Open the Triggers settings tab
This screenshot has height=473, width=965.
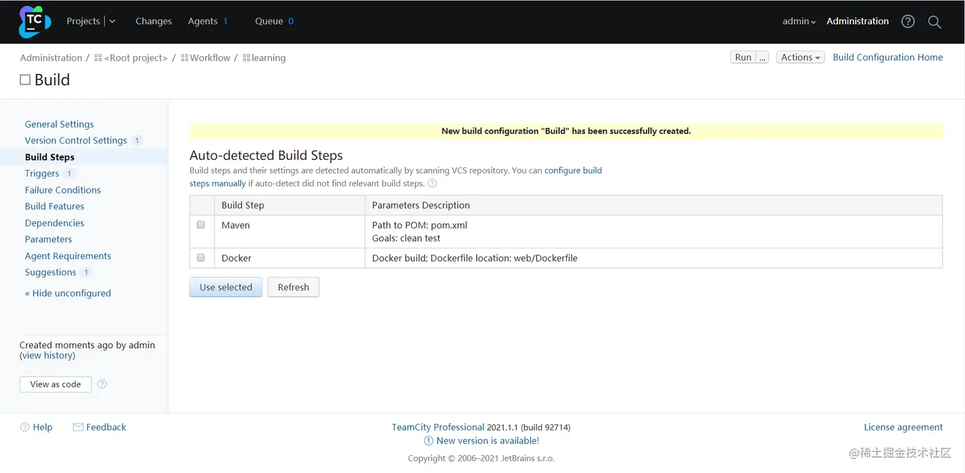[x=42, y=174]
